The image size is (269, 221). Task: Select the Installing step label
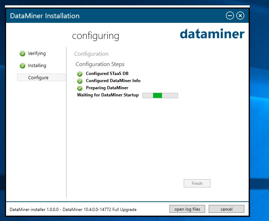click(x=37, y=66)
